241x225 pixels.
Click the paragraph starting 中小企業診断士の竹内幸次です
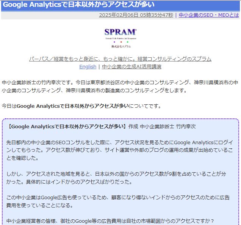pos(120,87)
